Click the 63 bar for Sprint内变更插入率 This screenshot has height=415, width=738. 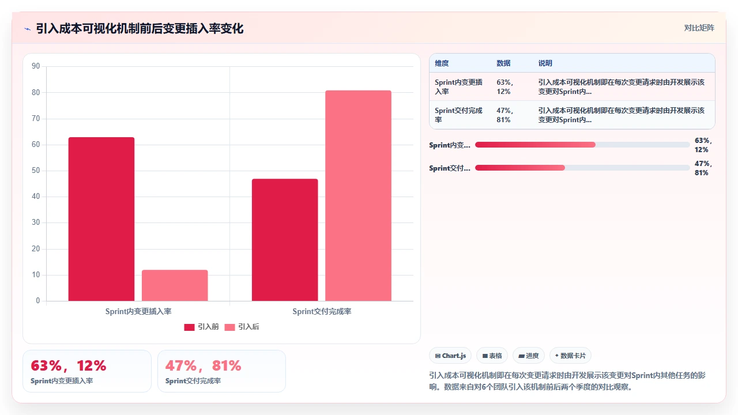tap(101, 219)
